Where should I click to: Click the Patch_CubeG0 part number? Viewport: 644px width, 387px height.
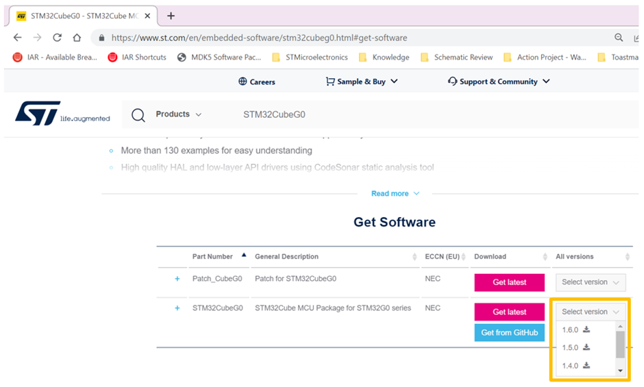[217, 279]
